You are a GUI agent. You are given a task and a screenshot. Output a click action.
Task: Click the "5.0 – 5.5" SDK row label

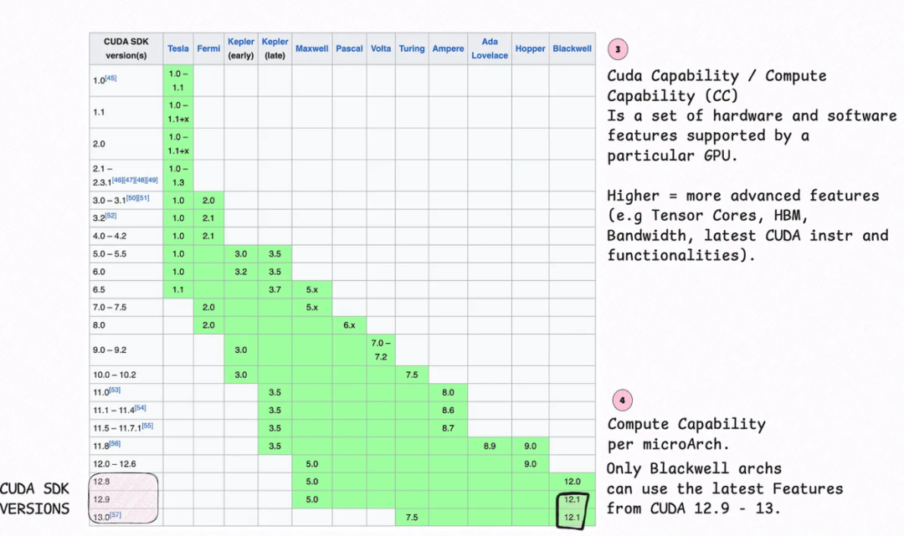point(110,254)
